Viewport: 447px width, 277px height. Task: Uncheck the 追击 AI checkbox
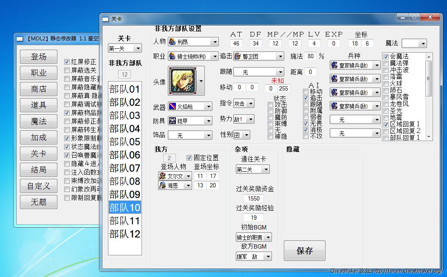coord(306,98)
